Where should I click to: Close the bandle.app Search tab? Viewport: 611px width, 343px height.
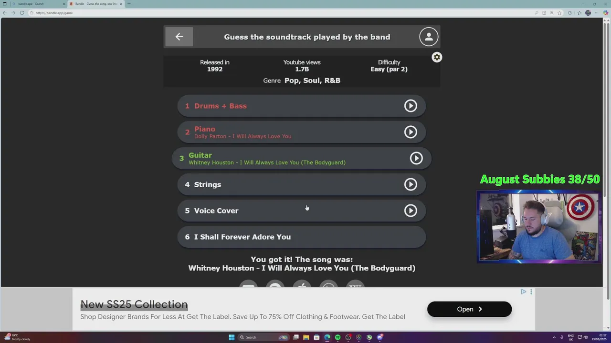pyautogui.click(x=64, y=4)
